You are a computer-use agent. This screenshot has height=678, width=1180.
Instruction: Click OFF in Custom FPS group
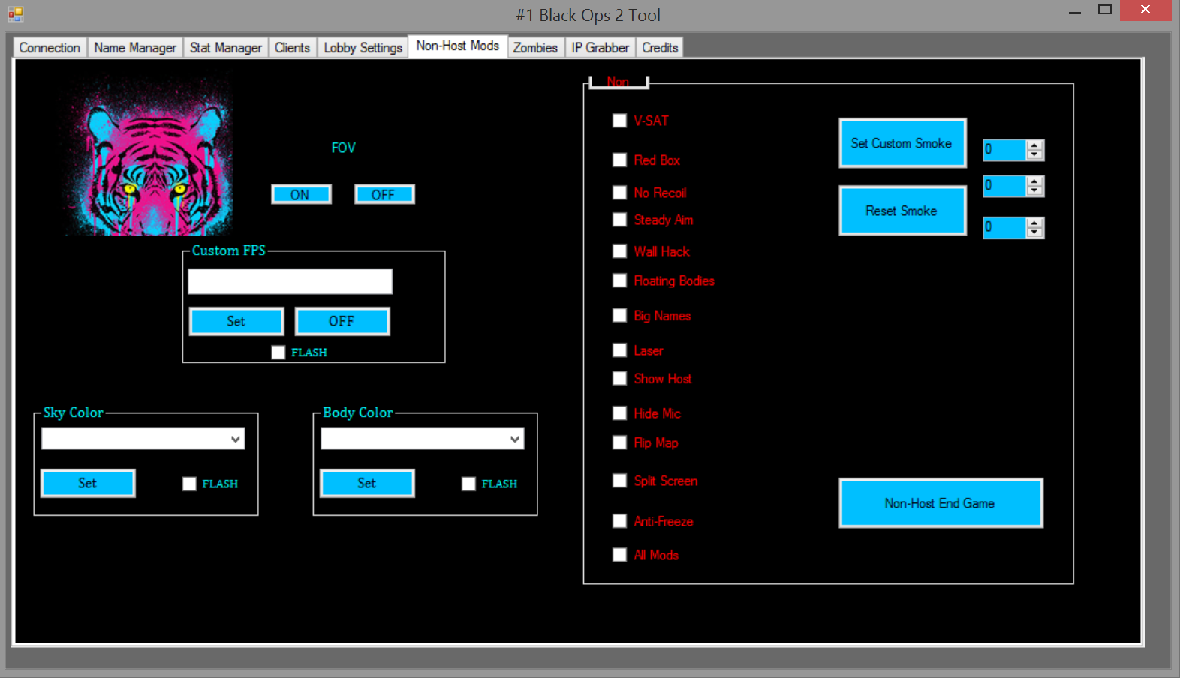tap(342, 321)
